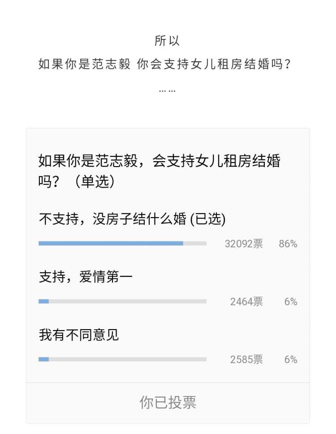
Task: Click the 6% label beside 2464票
Action: [x=290, y=301]
